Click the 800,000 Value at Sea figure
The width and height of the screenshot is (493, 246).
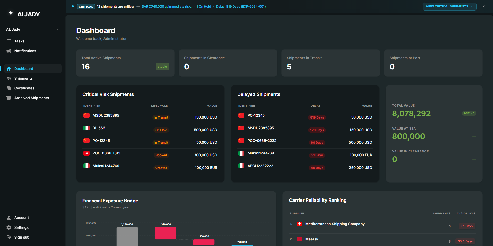409,136
